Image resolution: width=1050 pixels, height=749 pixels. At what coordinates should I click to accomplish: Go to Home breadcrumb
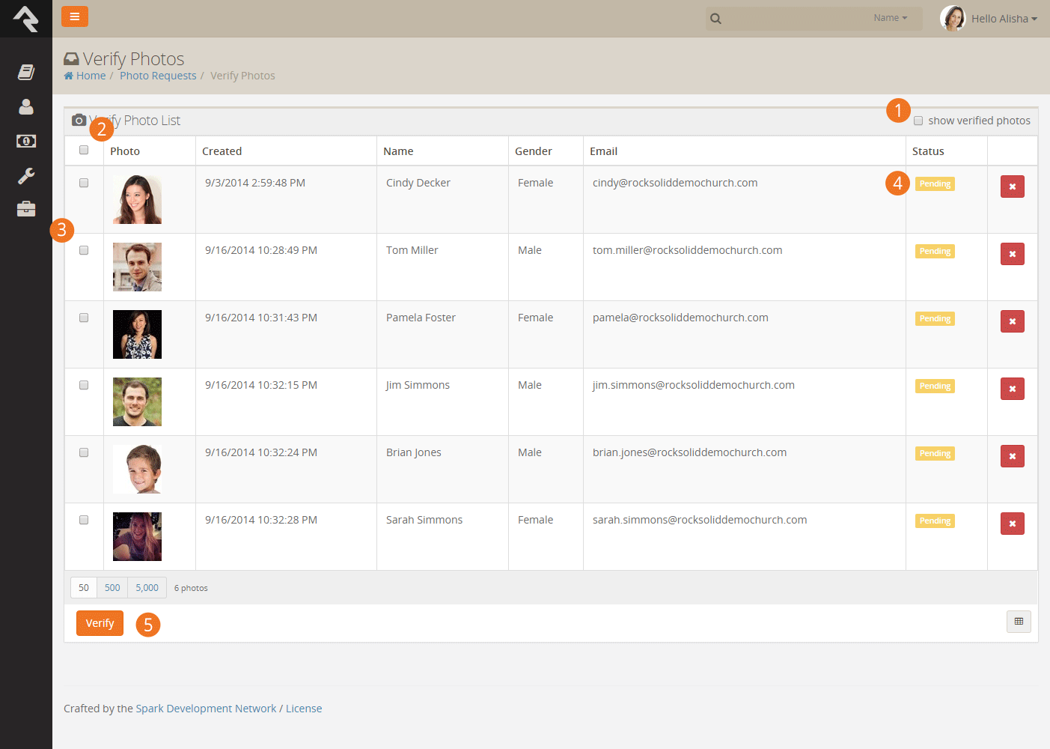(85, 76)
